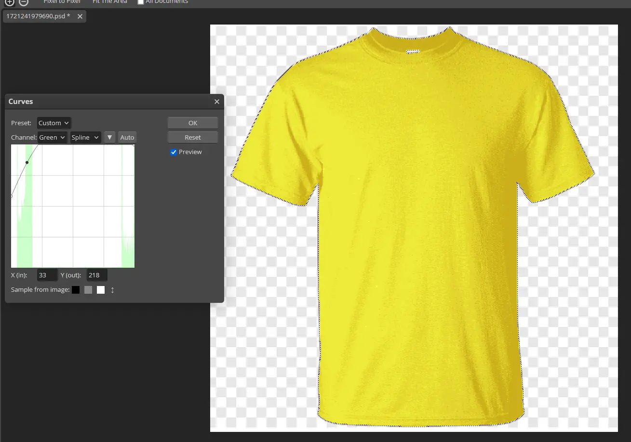Select the black point sampler swatch

coord(76,290)
